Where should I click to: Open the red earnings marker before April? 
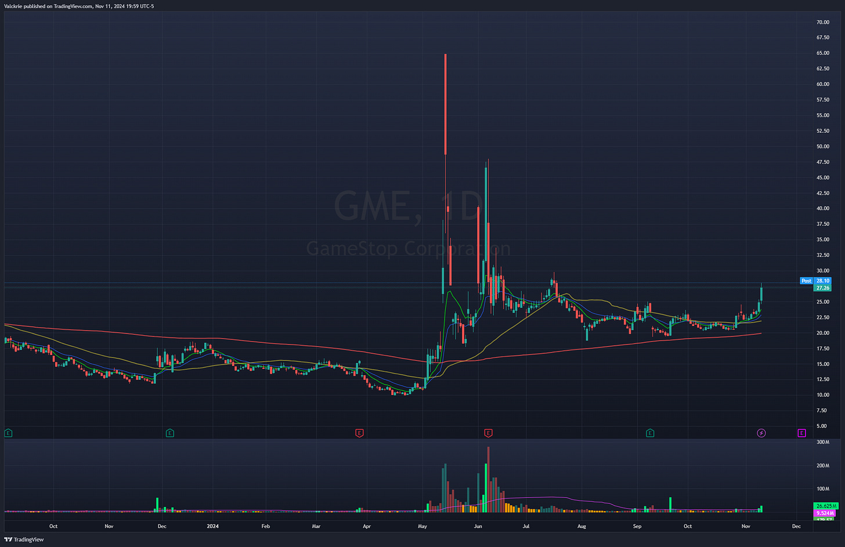[359, 433]
